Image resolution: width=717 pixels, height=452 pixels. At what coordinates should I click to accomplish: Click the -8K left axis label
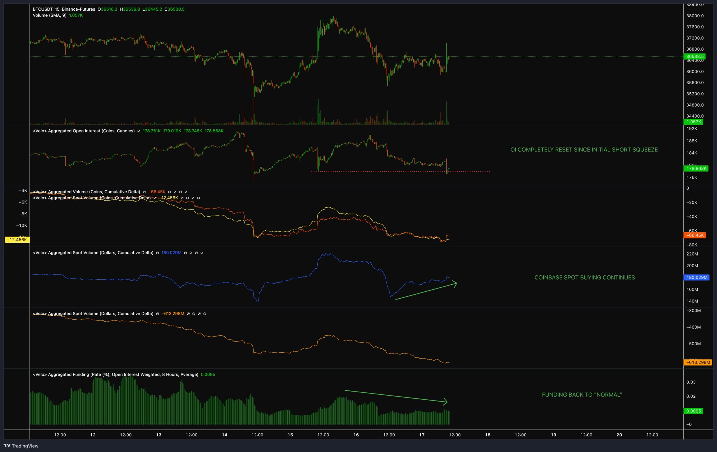(x=23, y=214)
